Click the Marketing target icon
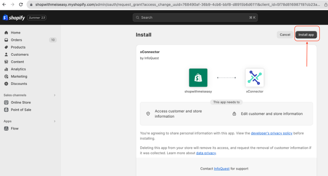 pyautogui.click(x=6, y=76)
